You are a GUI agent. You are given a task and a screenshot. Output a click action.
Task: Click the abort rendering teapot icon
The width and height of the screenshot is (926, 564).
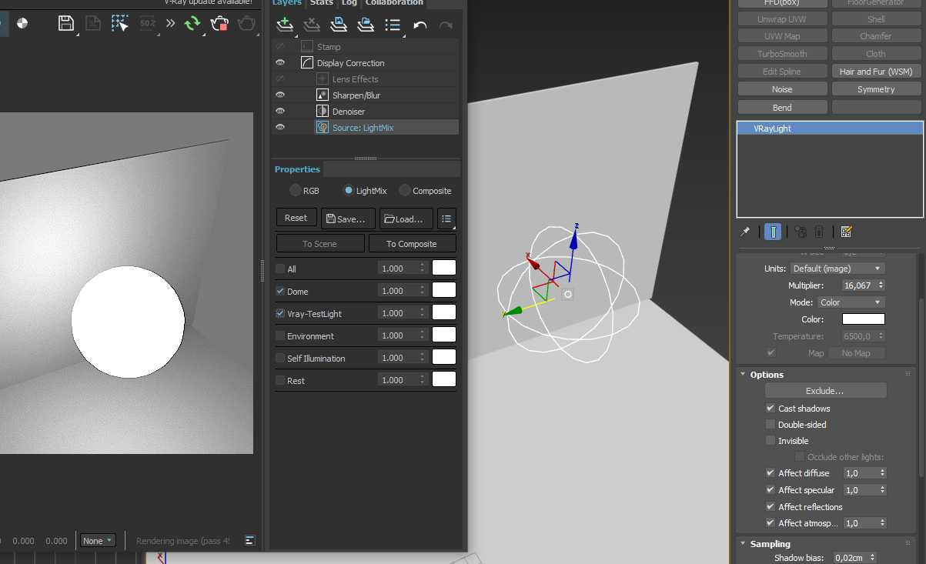point(219,23)
